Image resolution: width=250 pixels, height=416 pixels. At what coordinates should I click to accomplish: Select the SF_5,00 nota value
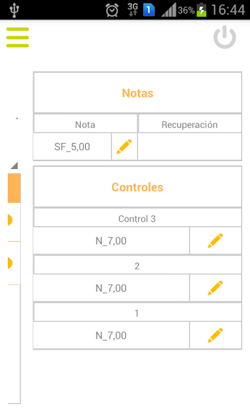[72, 146]
